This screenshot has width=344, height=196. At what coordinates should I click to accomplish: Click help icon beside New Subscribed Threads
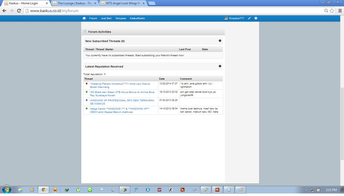[220, 41]
